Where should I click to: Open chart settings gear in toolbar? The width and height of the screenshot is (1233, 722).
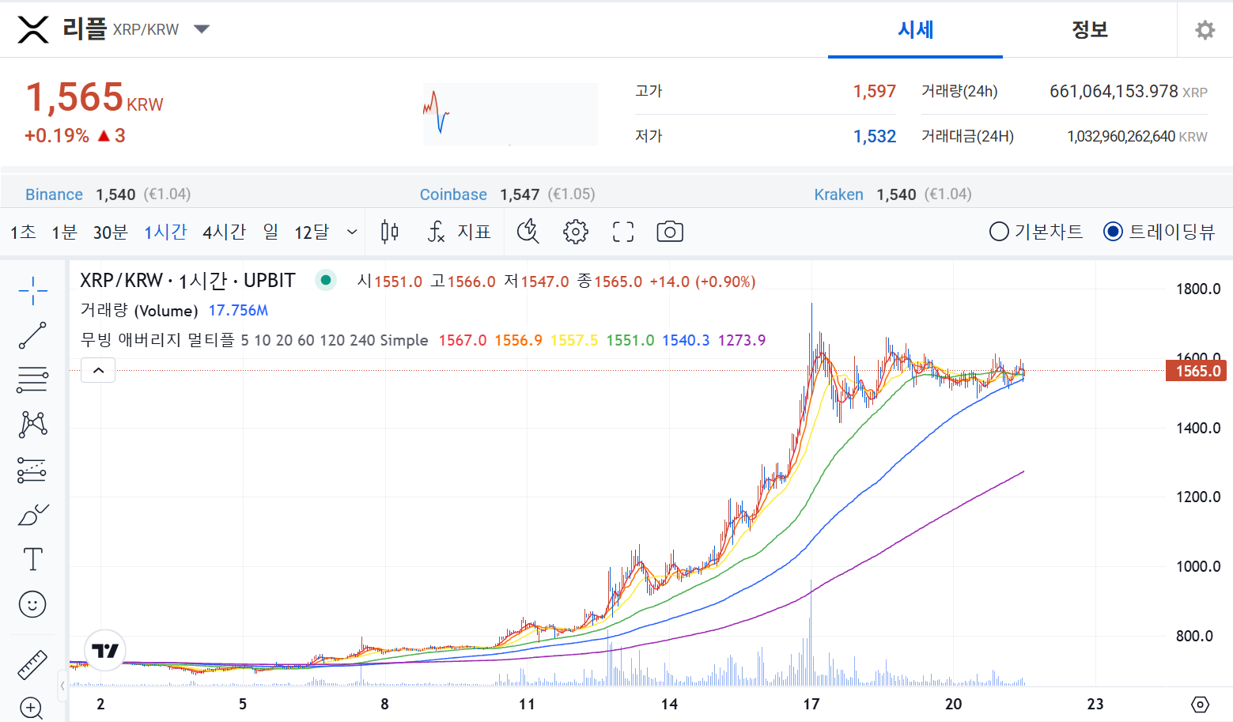pos(575,232)
